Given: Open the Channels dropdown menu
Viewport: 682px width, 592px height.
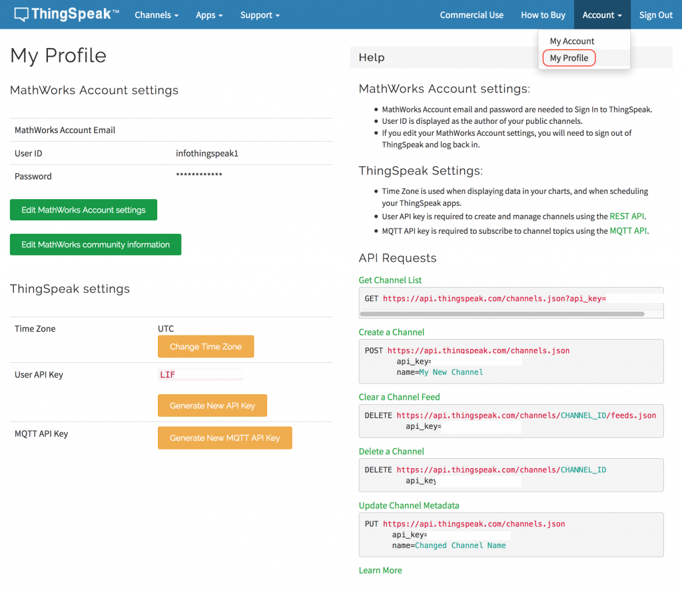Looking at the screenshot, I should coord(157,15).
